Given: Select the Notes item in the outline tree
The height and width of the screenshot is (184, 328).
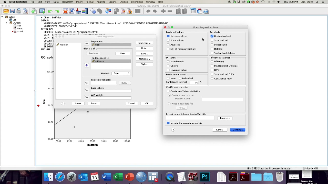Looking at the screenshot, I should point(20,29).
